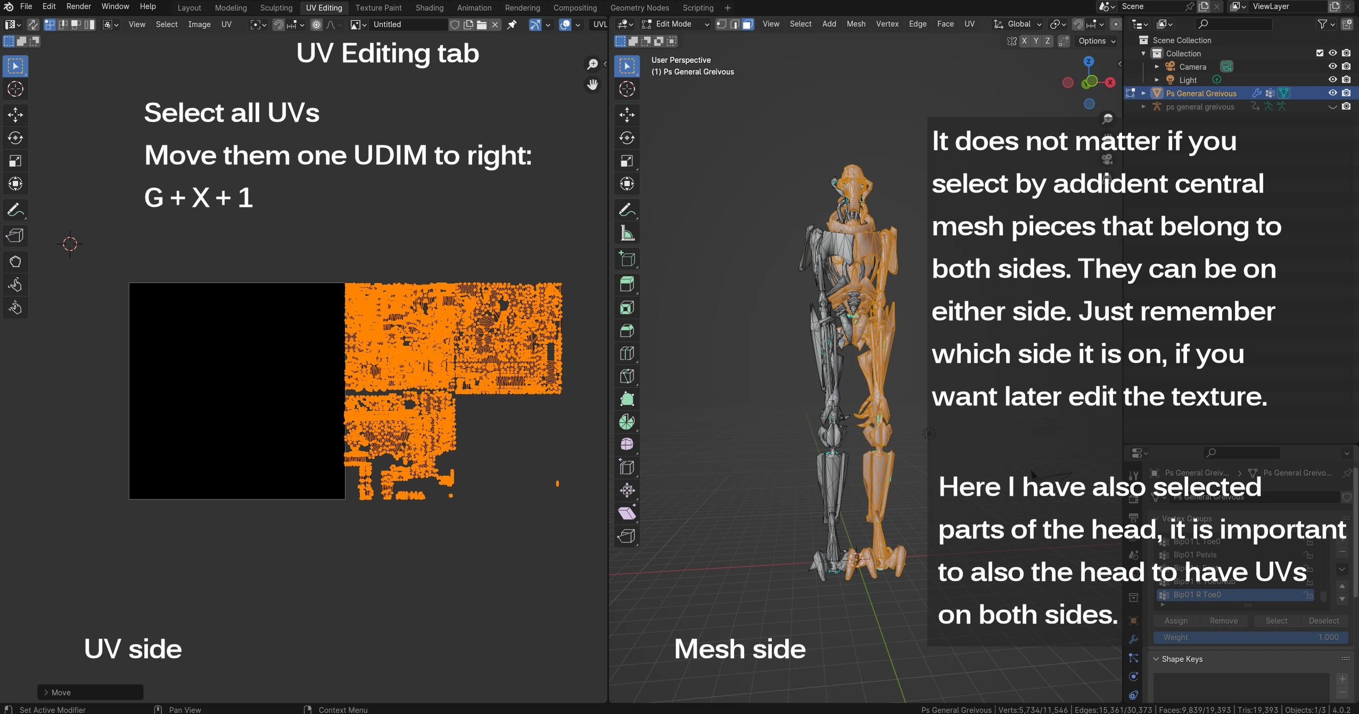Click the Annotate tool in UV editor

(x=15, y=210)
